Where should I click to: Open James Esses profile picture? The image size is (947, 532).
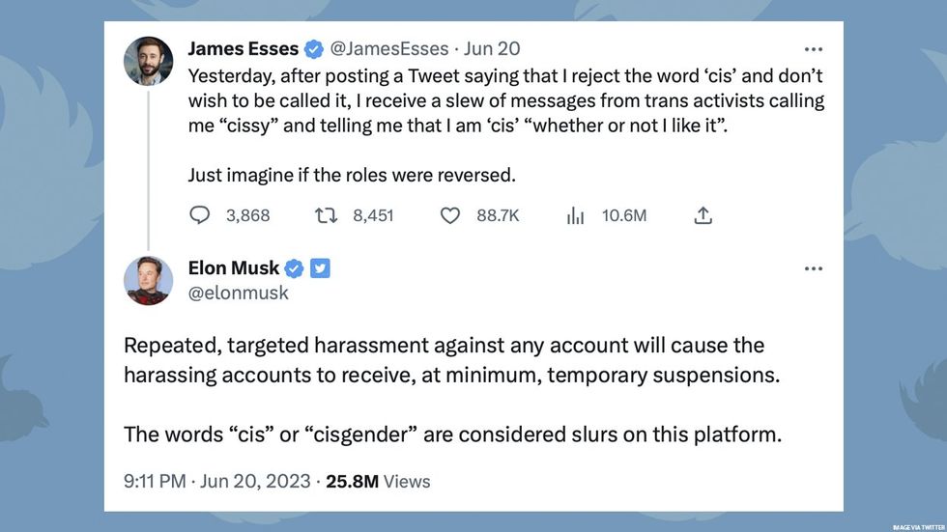pyautogui.click(x=148, y=61)
